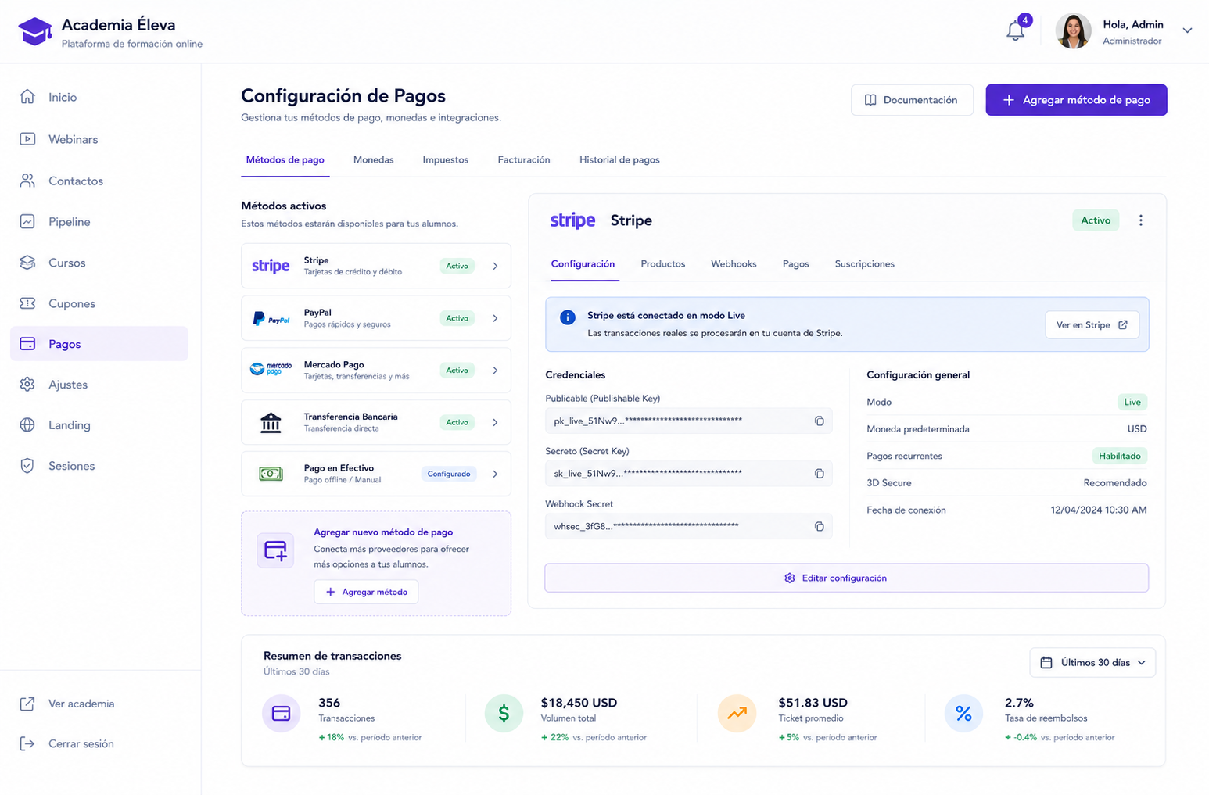
Task: Open the Stripe three-dot options menu
Action: [1140, 220]
